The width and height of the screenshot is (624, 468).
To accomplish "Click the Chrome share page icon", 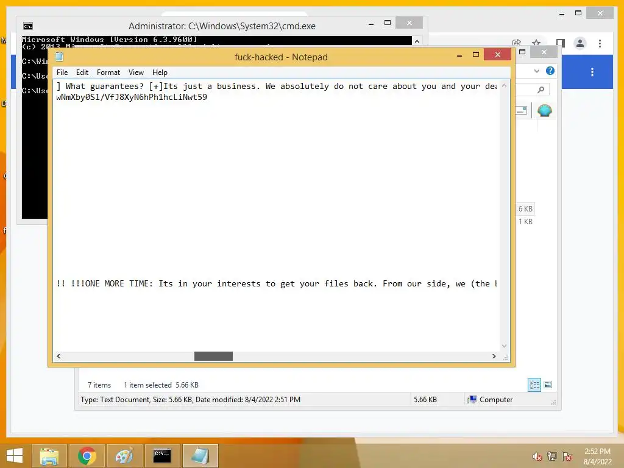I will click(517, 43).
